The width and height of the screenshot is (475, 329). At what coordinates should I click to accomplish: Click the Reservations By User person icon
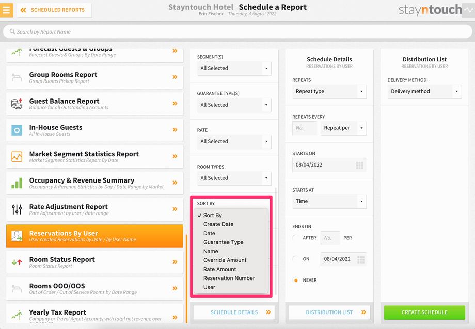click(17, 236)
